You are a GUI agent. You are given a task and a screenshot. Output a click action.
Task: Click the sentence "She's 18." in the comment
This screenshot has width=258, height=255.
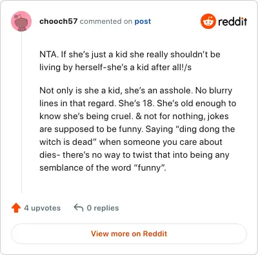137,103
